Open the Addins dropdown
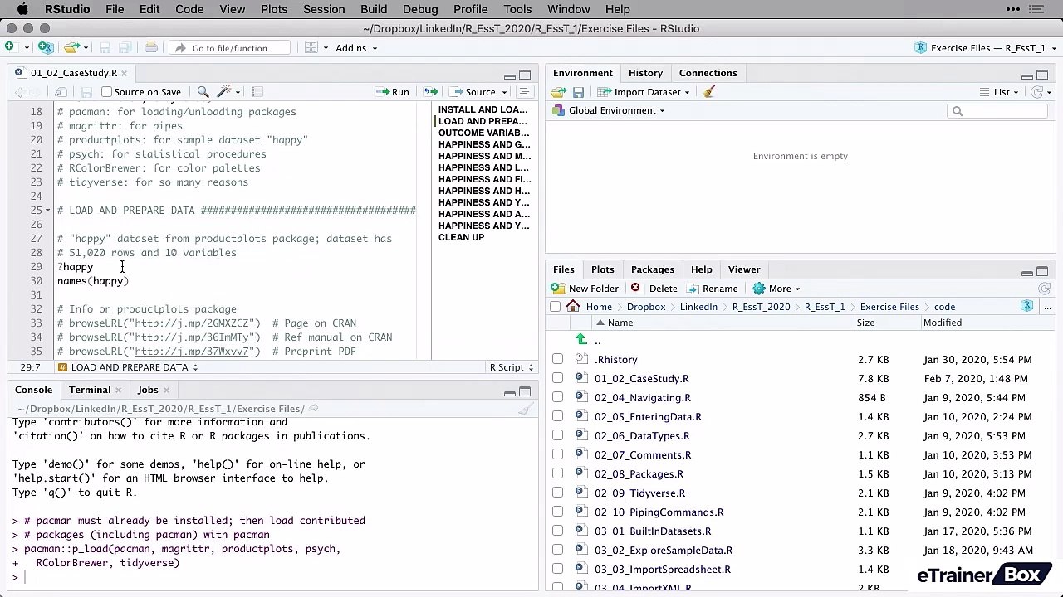This screenshot has width=1063, height=597. pos(356,48)
